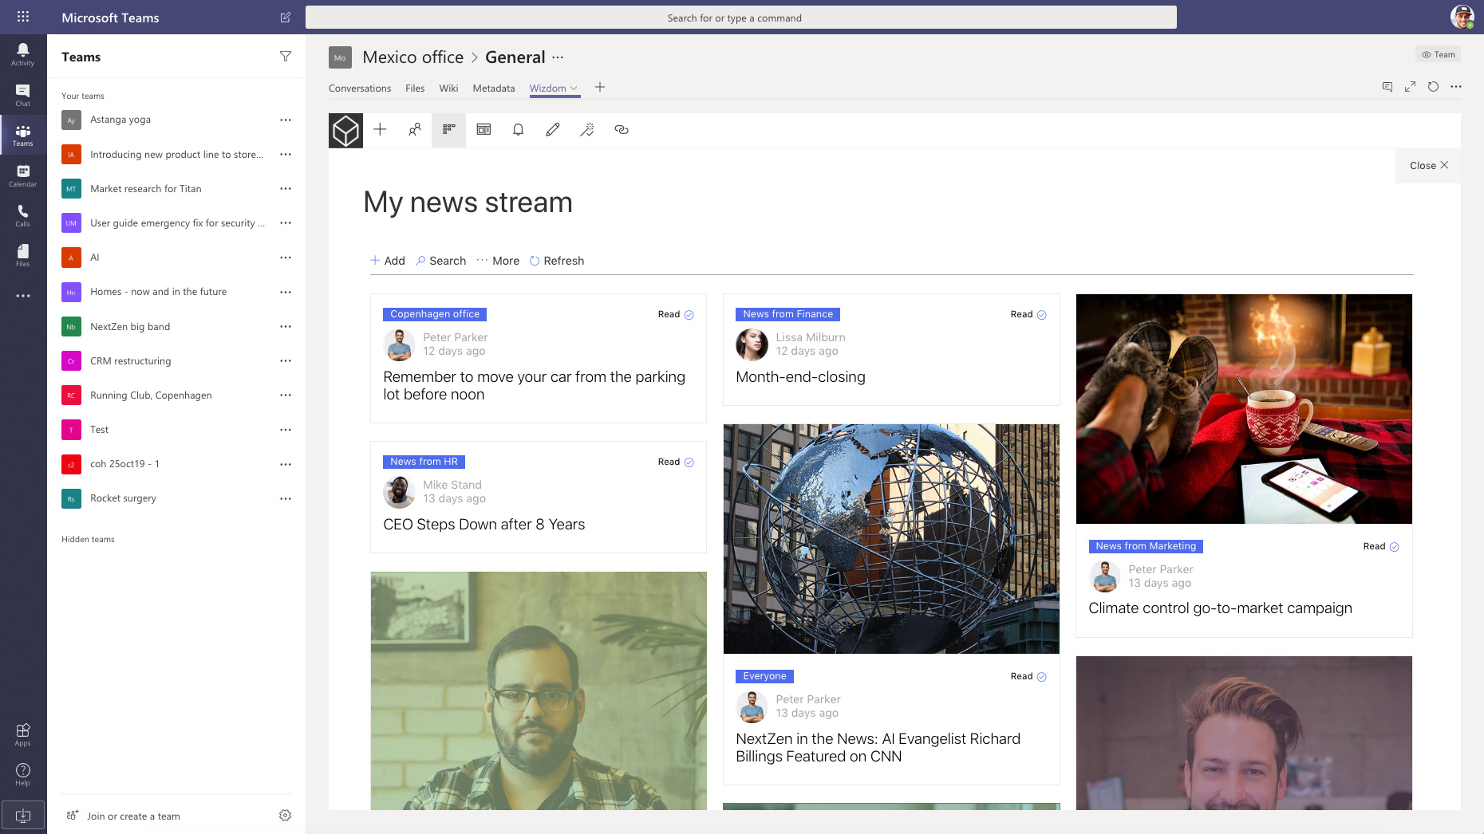Toggle Read on News from Finance post
The height and width of the screenshot is (834, 1484).
pyautogui.click(x=1028, y=314)
